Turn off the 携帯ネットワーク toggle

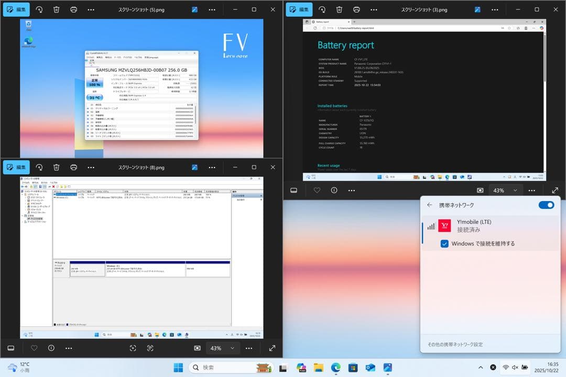[x=546, y=205]
